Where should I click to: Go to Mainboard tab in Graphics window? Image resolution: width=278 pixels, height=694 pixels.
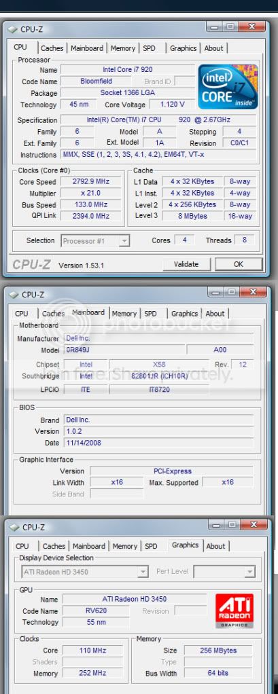[89, 546]
